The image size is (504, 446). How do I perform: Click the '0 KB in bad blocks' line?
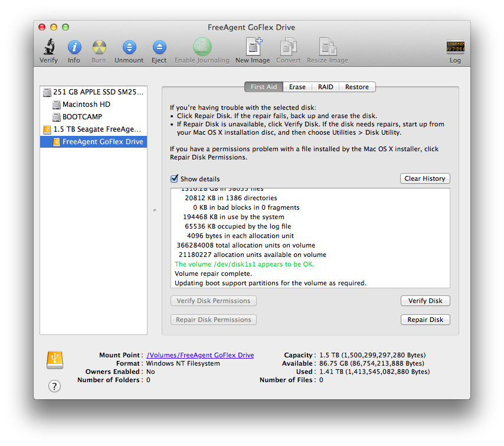point(246,207)
